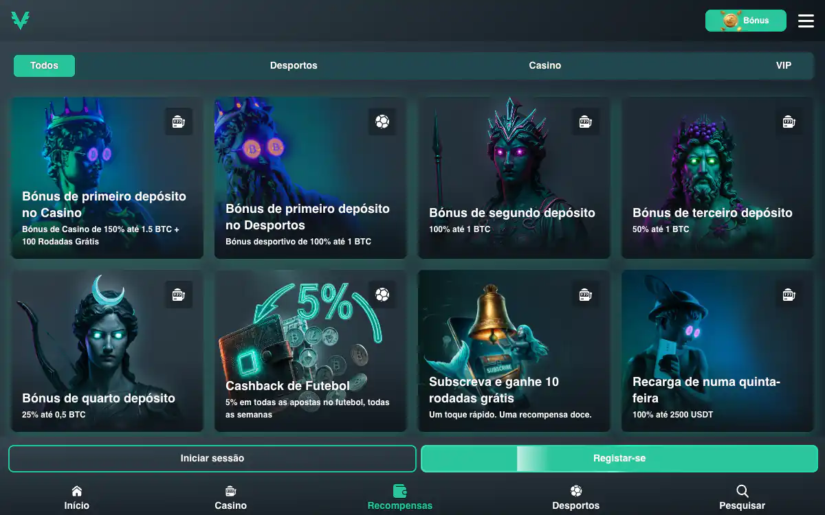
Task: Click slot icon on Subscreva 10 rodadas card
Action: (x=586, y=295)
